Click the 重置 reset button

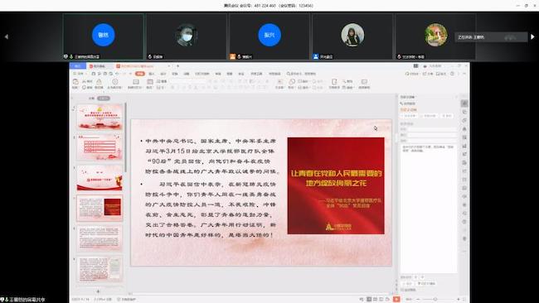pyautogui.click(x=162, y=81)
